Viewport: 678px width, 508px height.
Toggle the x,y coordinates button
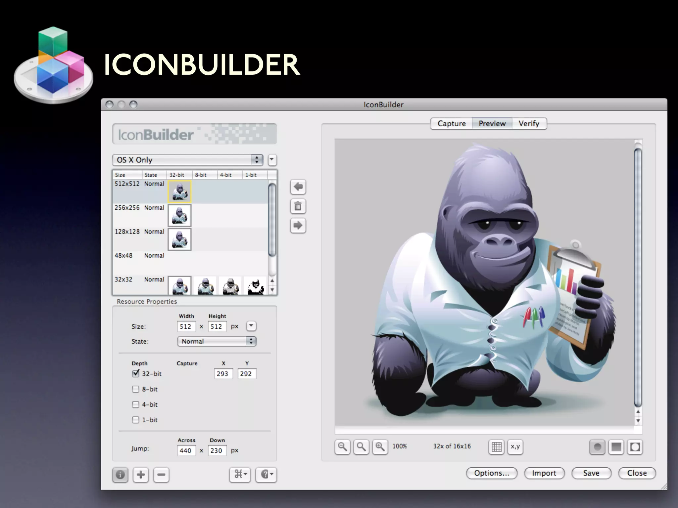click(515, 447)
